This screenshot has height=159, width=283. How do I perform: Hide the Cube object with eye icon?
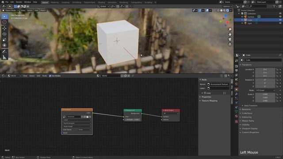(x=280, y=20)
